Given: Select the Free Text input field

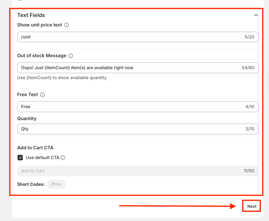Looking at the screenshot, I should click(x=125, y=107).
